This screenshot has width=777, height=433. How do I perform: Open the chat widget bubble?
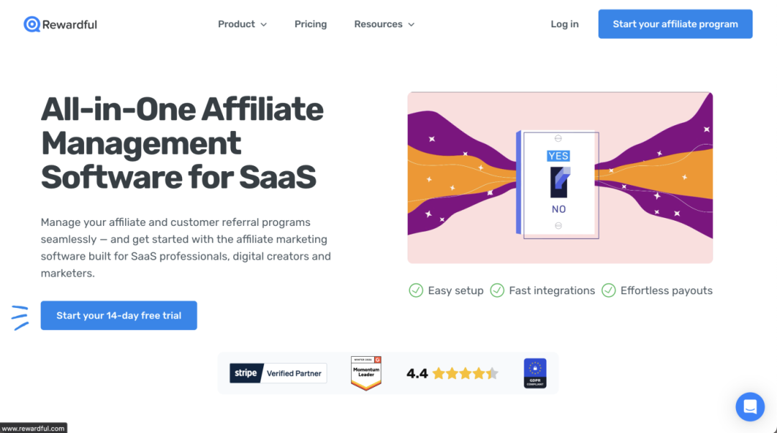pos(750,406)
